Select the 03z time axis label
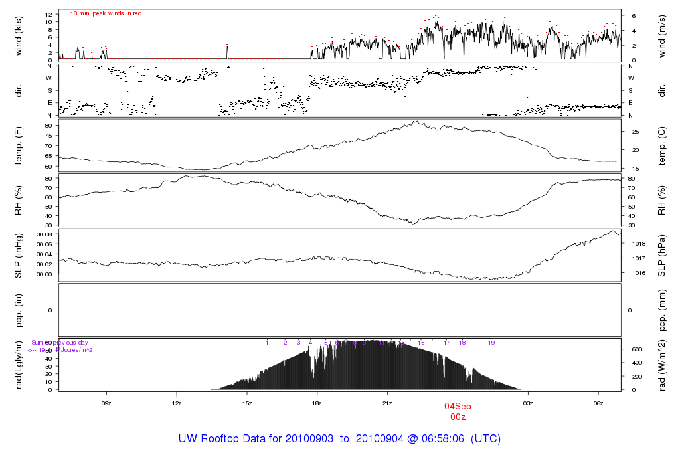Screen dimensions: 680x465 coord(528,403)
